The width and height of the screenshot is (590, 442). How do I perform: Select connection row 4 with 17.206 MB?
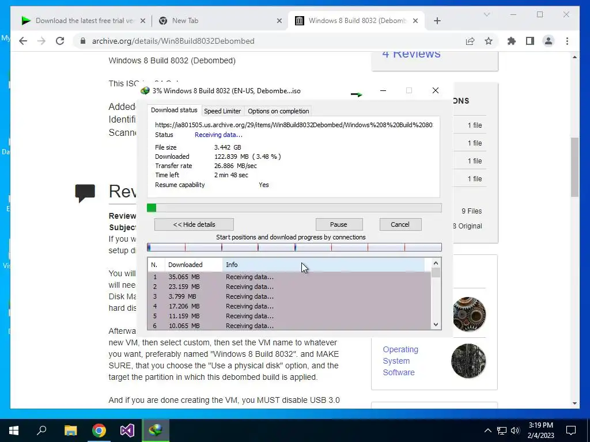[x=289, y=306]
